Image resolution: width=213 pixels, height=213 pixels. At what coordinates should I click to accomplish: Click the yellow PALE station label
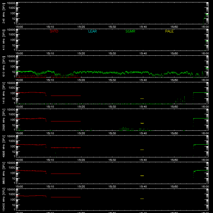[169, 31]
